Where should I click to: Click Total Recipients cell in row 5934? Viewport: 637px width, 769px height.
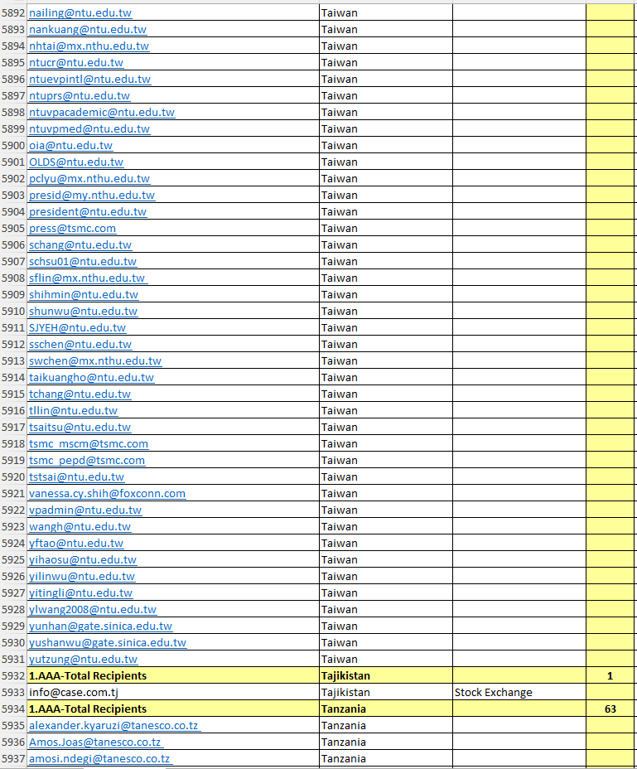173,709
